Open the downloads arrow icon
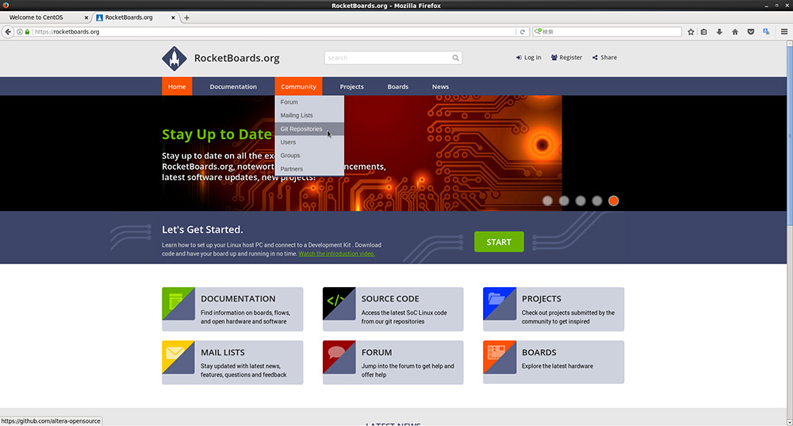 tap(719, 32)
